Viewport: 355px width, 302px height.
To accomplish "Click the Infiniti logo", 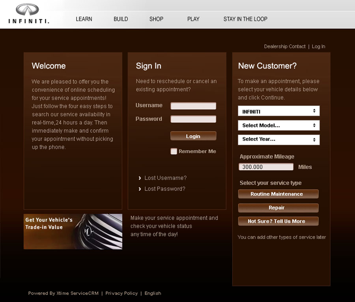I will [28, 14].
